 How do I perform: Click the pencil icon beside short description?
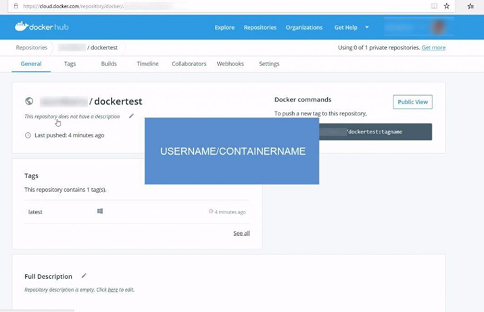pos(131,116)
